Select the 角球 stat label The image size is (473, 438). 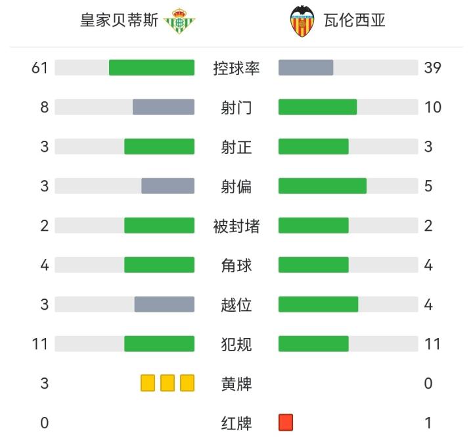click(236, 265)
